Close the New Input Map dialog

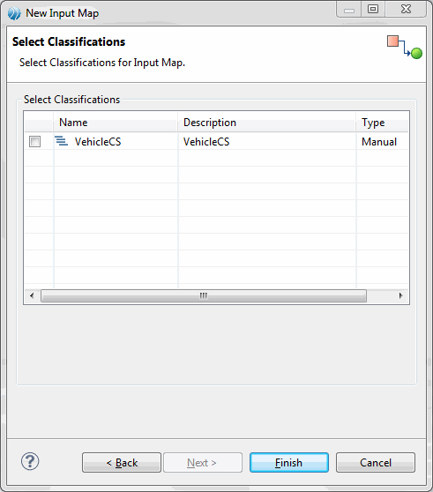click(406, 9)
